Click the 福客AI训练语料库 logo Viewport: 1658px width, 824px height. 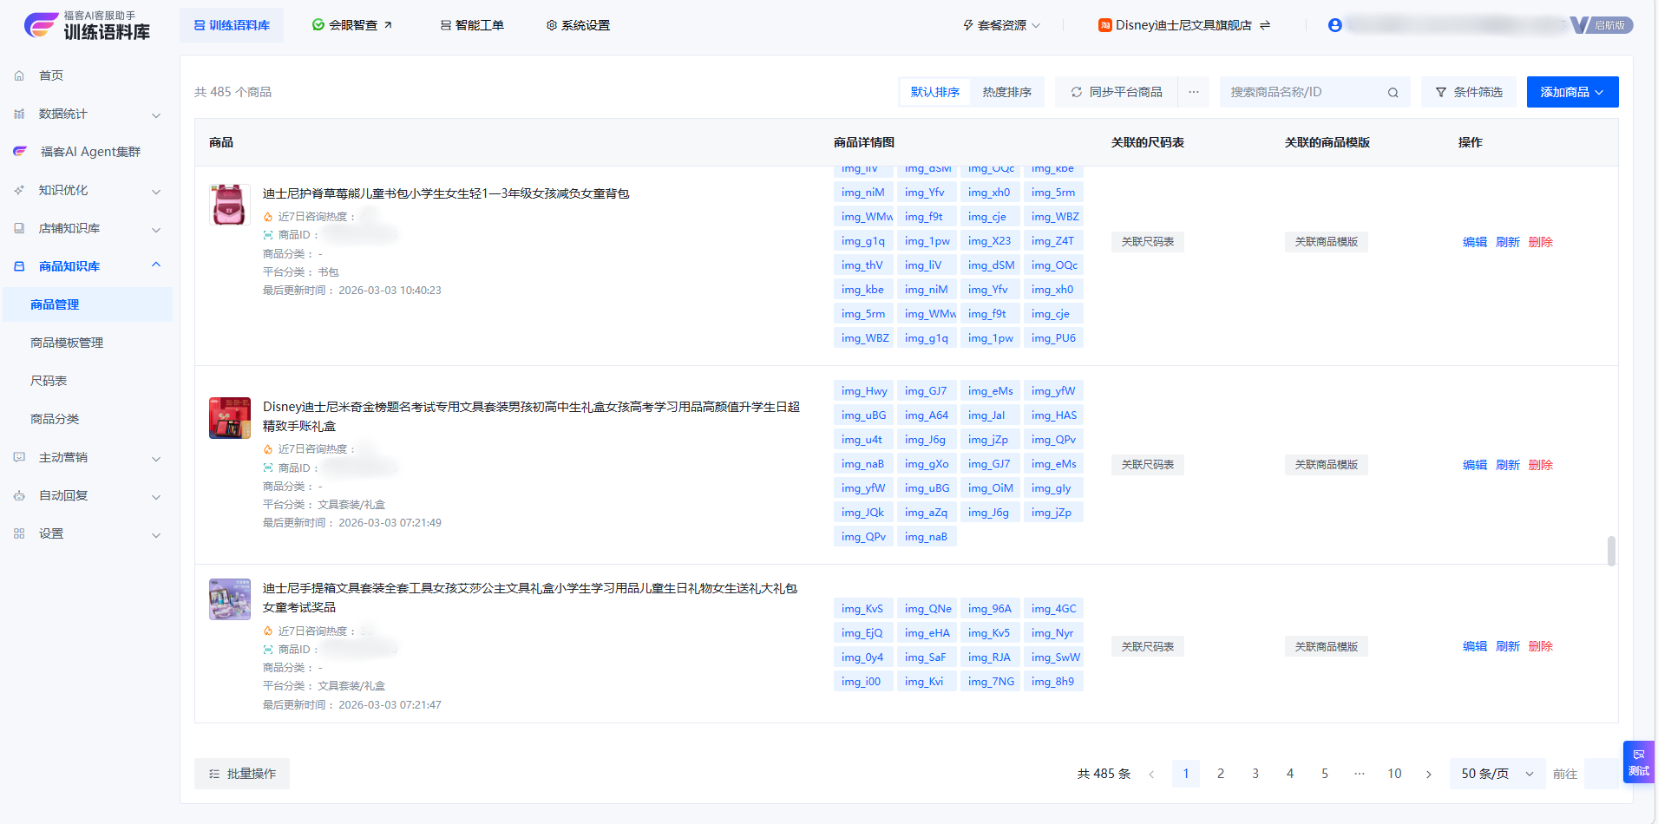[x=87, y=26]
